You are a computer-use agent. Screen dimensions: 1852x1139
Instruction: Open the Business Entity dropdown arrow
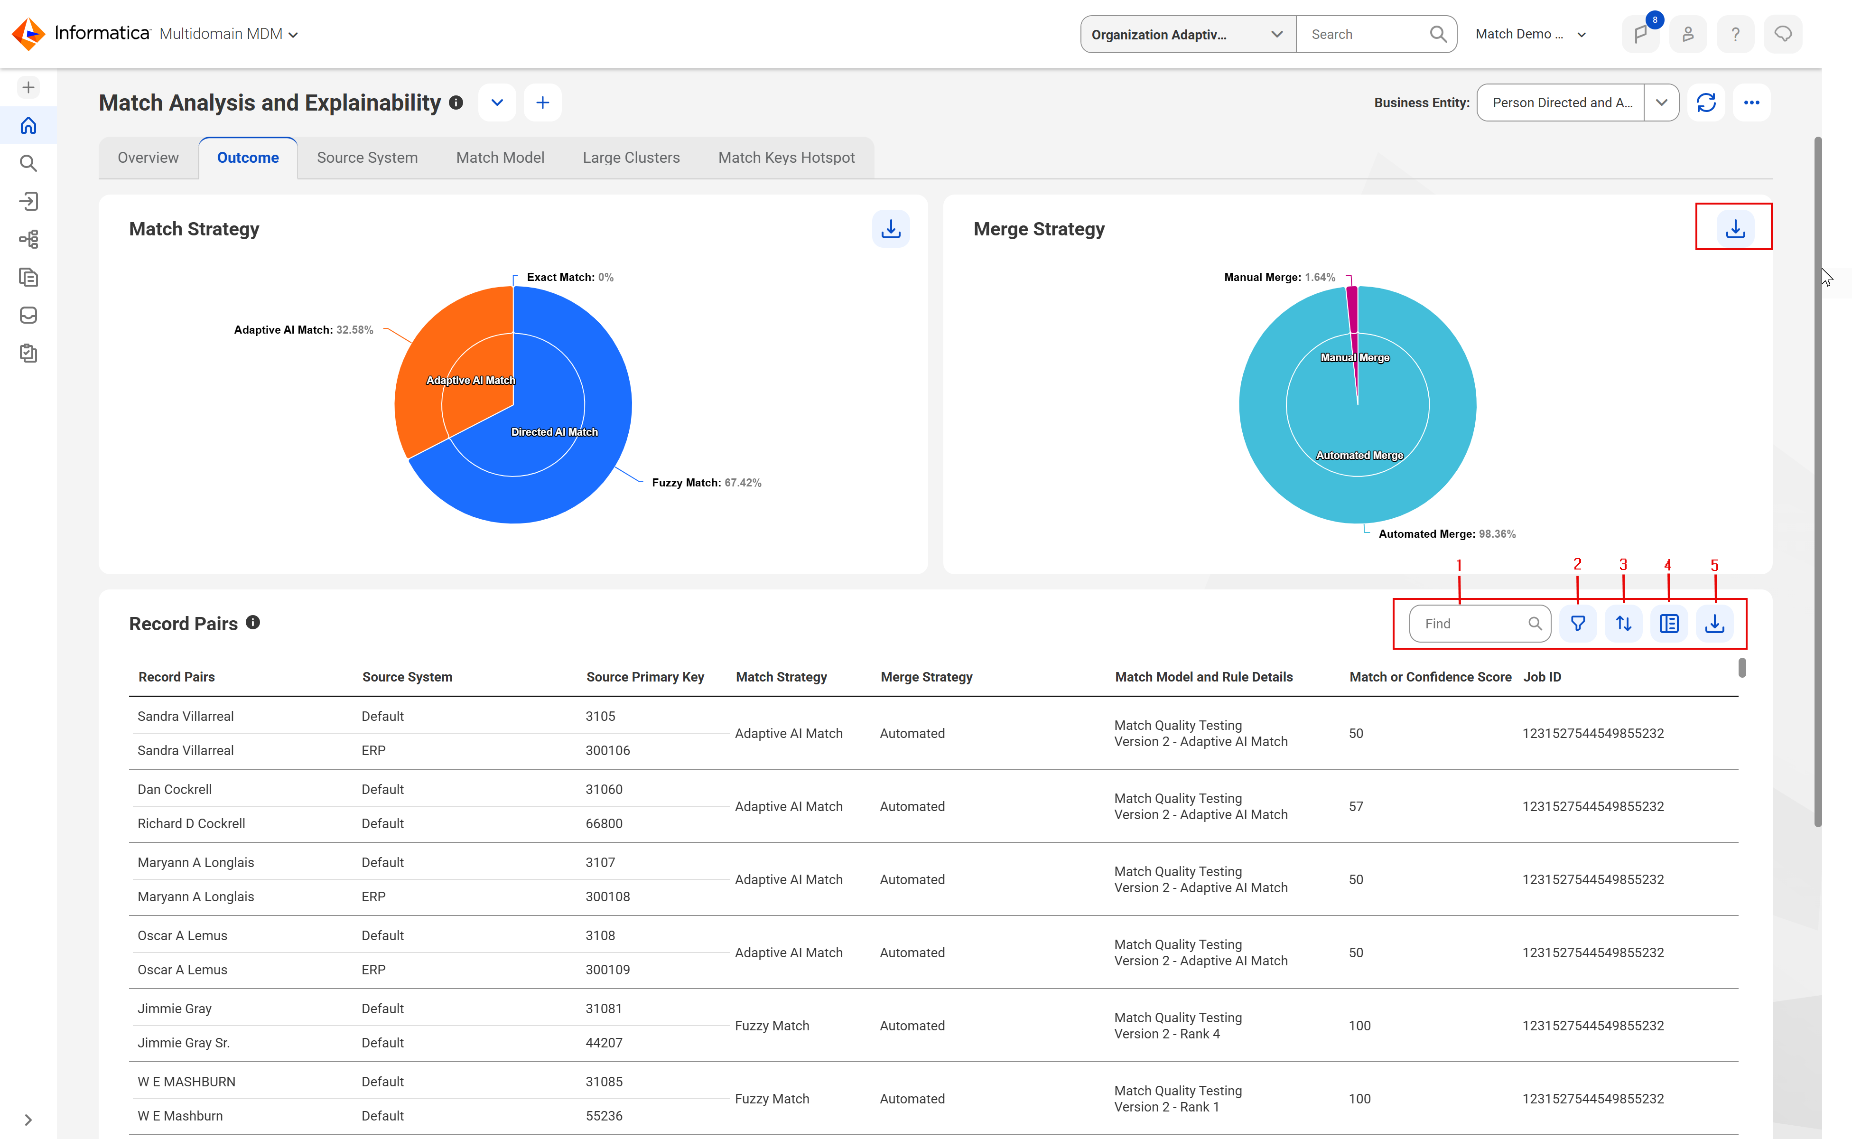tap(1661, 103)
